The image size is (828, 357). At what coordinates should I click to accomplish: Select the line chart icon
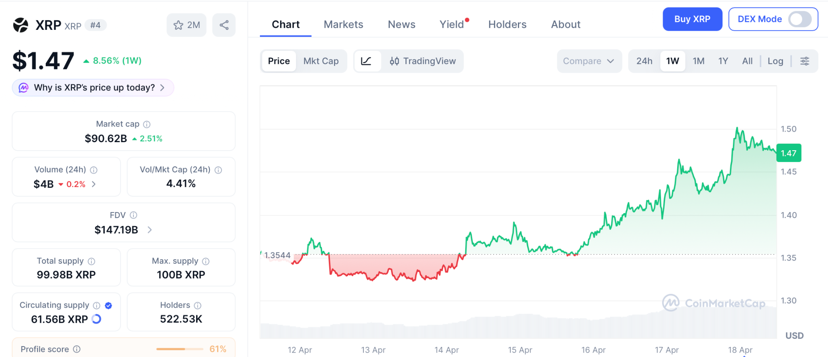(x=366, y=61)
